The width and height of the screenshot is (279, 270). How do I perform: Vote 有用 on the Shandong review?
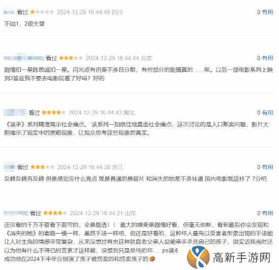267,213
